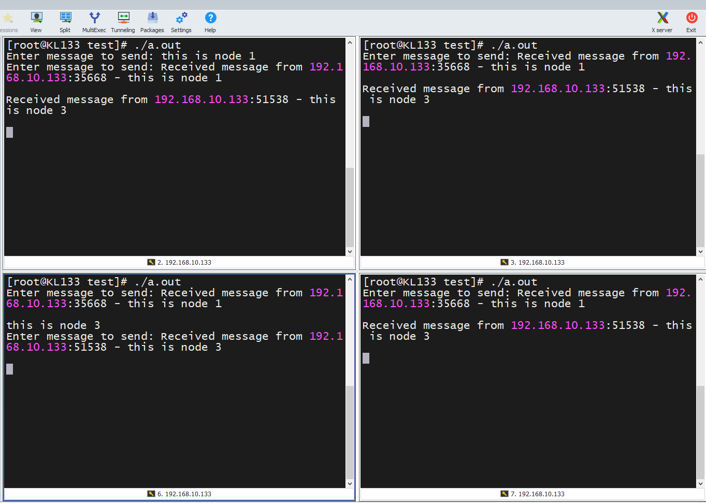The width and height of the screenshot is (706, 503).
Task: Click 'this is node 3' input line in terminal 6
Action: 53,325
